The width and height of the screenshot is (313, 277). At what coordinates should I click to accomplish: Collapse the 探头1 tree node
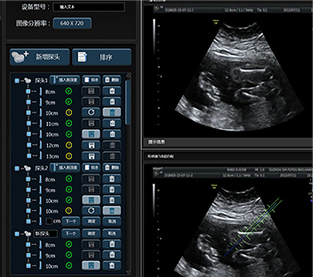pyautogui.click(x=17, y=80)
